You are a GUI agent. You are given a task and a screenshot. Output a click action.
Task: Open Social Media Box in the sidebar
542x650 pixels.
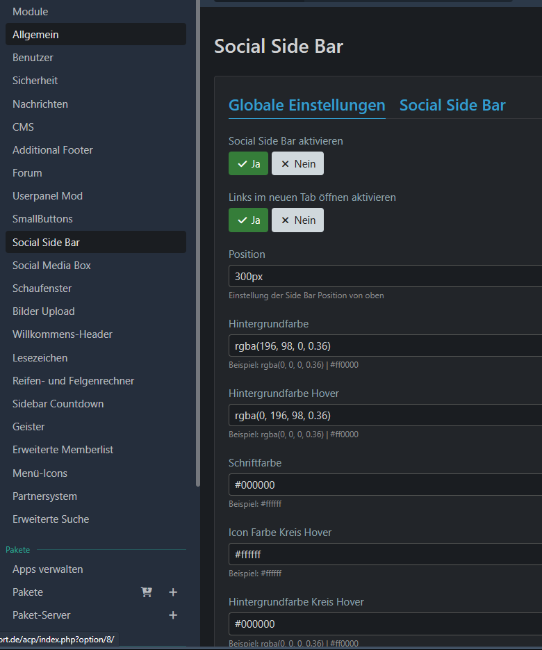coord(51,266)
